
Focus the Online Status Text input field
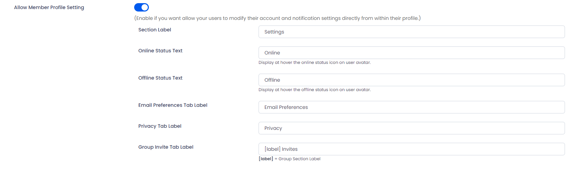(x=412, y=53)
